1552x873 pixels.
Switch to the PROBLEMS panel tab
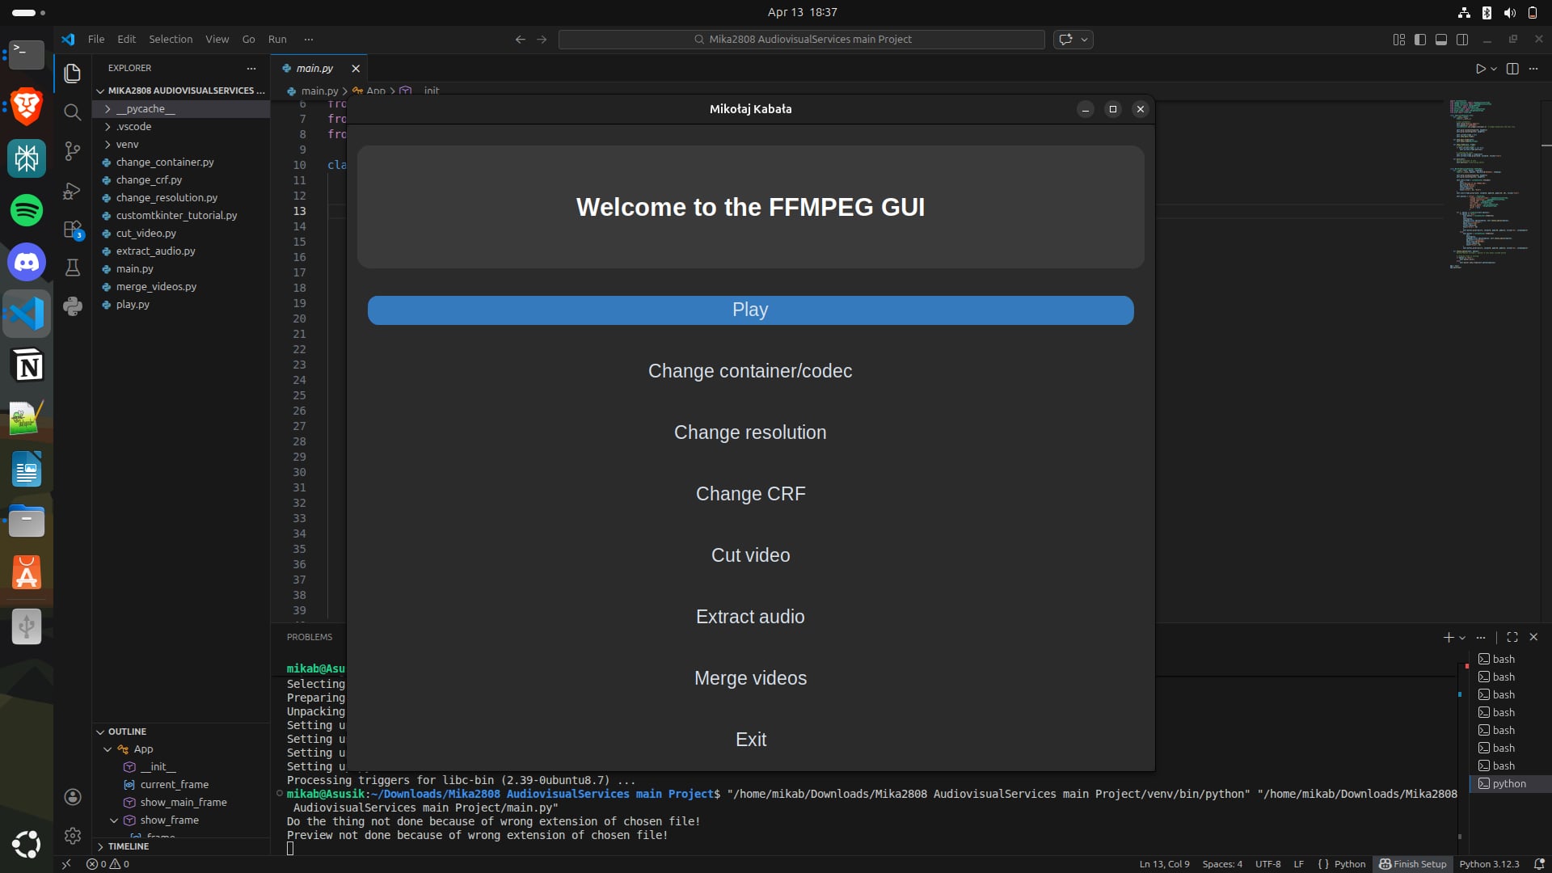tap(310, 637)
